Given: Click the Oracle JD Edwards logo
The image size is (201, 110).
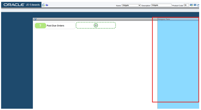Looking at the screenshot, I should pyautogui.click(x=21, y=5).
